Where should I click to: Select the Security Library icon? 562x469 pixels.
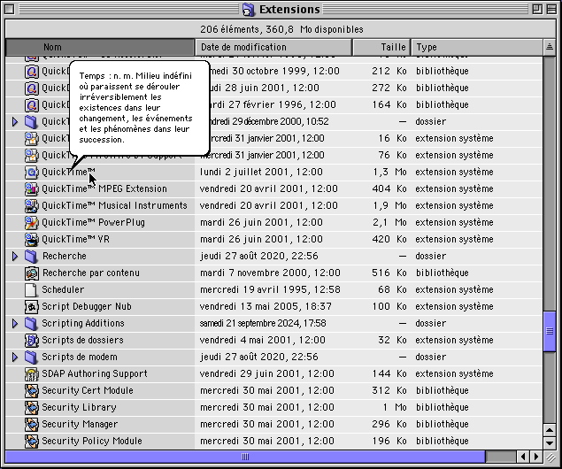[x=32, y=408]
